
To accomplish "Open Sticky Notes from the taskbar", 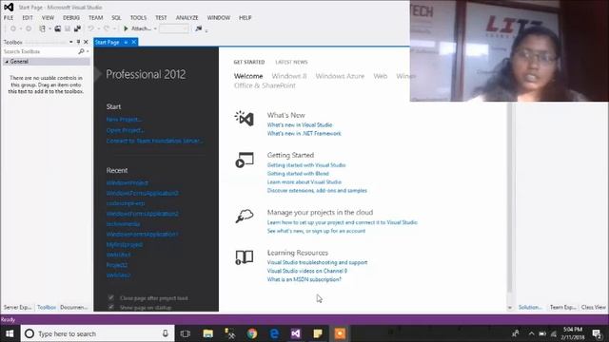I will [x=318, y=333].
